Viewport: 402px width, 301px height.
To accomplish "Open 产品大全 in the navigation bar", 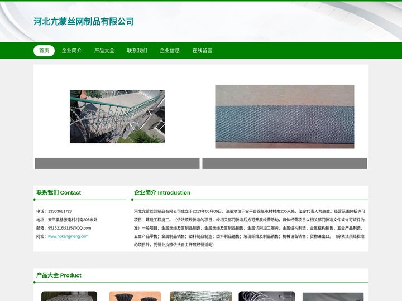I will [x=104, y=51].
